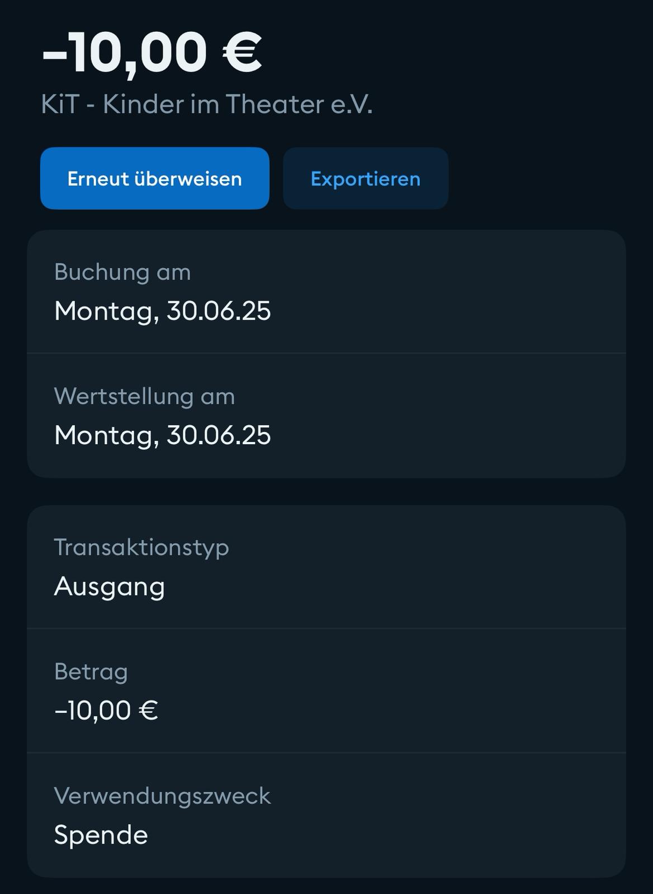Select the Spende purpose text
Image resolution: width=653 pixels, height=894 pixels.
pyautogui.click(x=101, y=835)
